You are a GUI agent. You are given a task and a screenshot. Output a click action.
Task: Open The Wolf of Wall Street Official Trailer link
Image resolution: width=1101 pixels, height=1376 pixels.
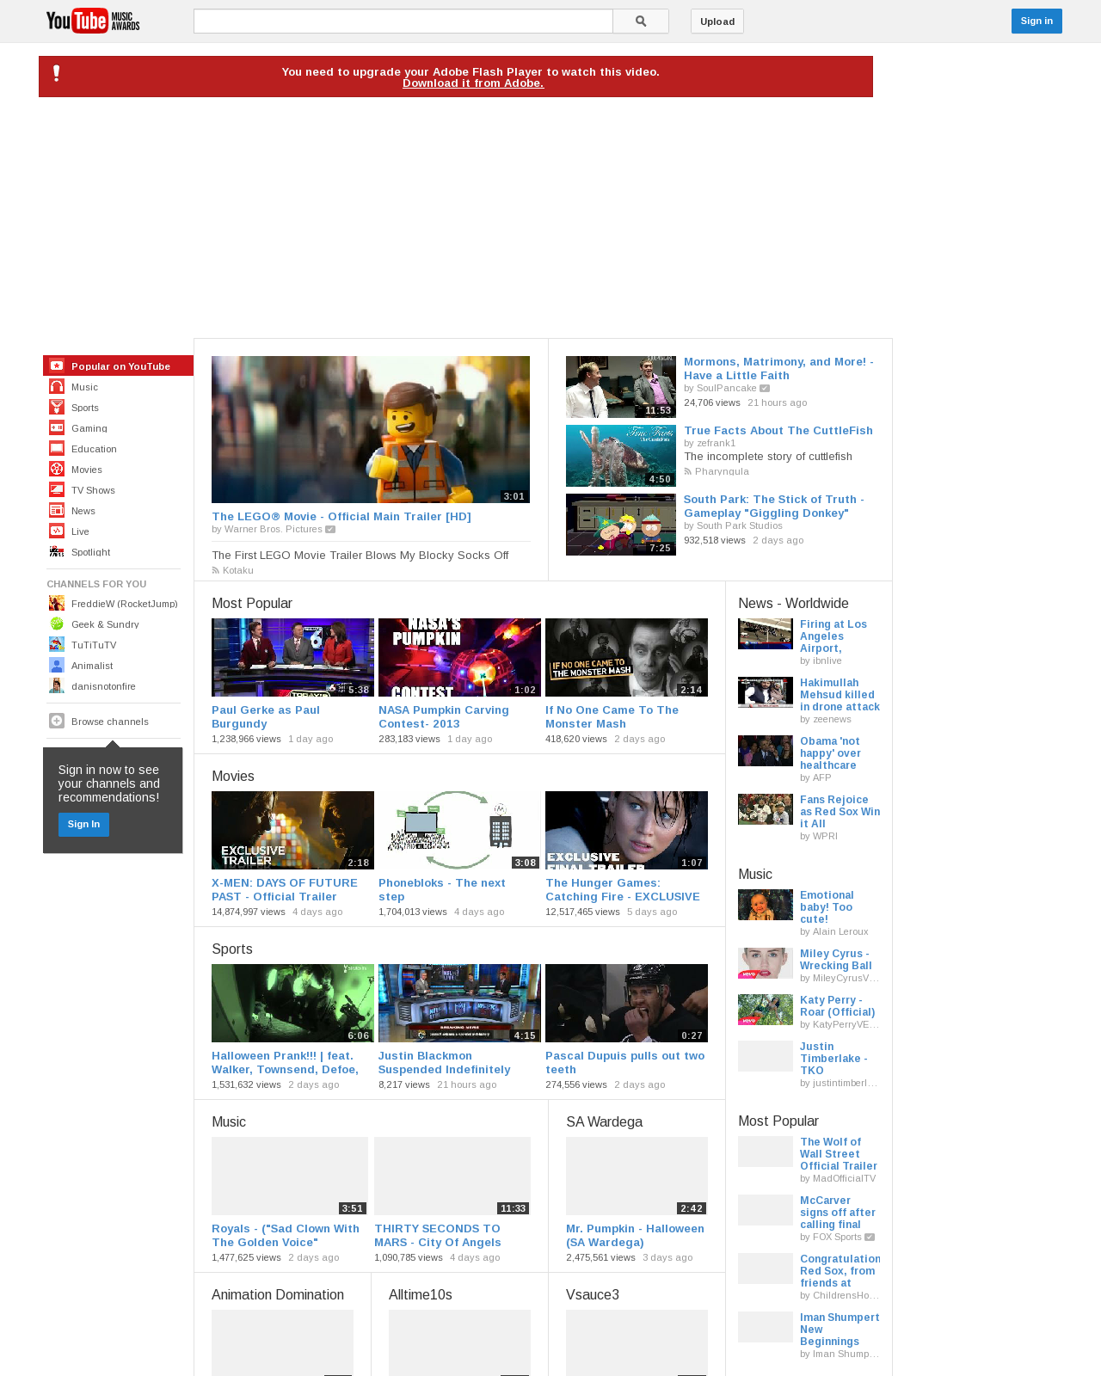click(839, 1154)
